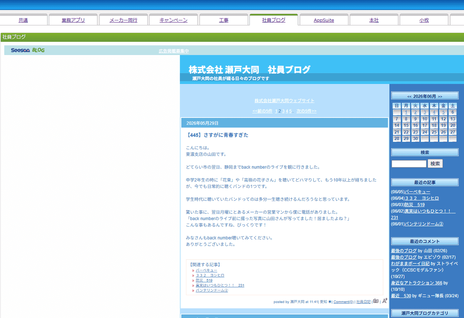Click the 最近のコメント sidebar heading
Screen dimensions: 464x318
click(x=425, y=241)
